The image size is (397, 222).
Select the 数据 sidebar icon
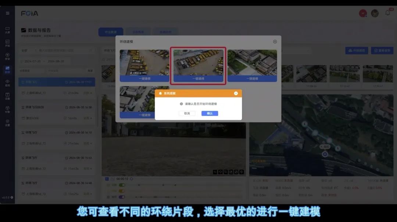7,69
